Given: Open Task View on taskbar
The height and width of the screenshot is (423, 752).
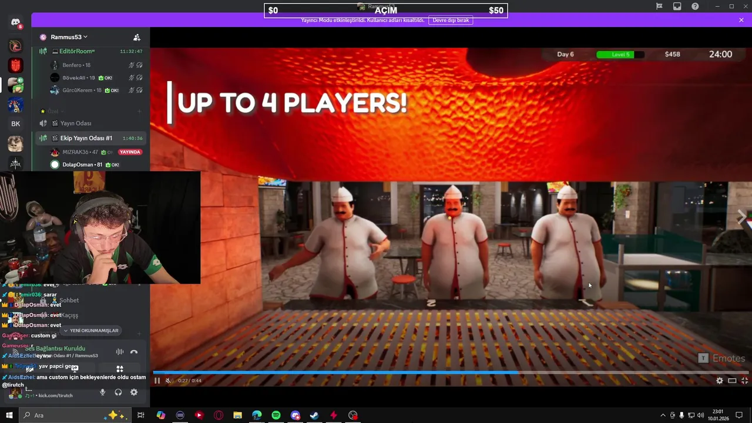Looking at the screenshot, I should (x=141, y=415).
